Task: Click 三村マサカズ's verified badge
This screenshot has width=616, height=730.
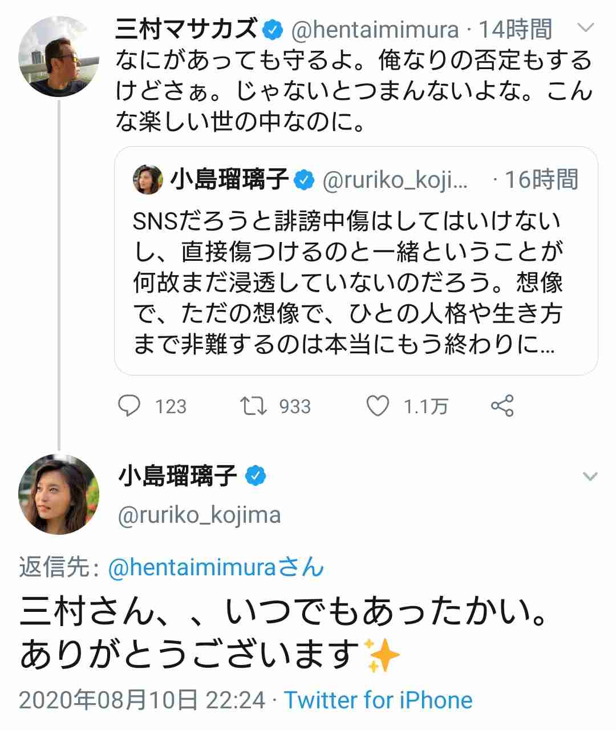Action: [273, 30]
